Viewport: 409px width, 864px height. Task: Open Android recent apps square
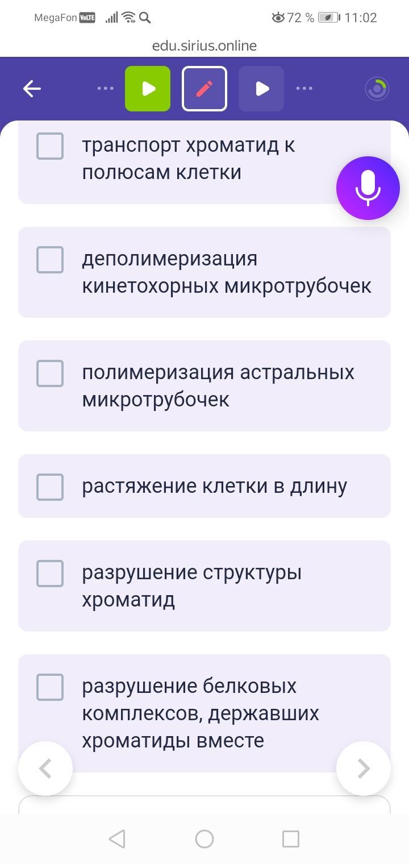[x=290, y=838]
